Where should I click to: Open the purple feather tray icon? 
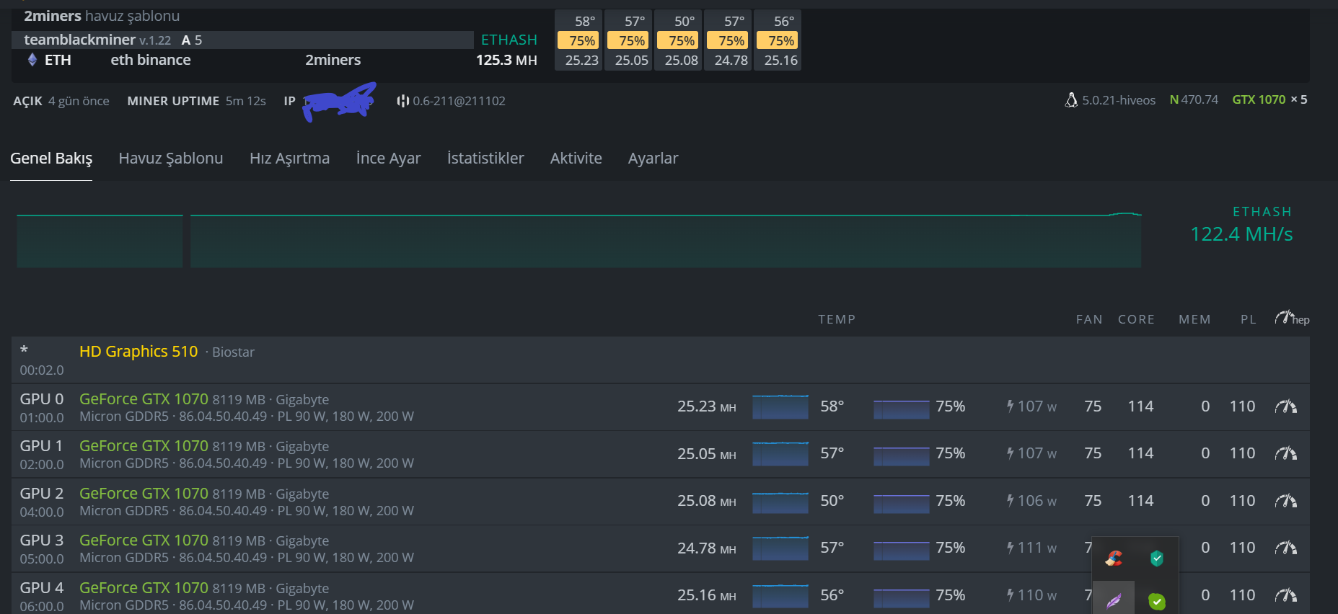tap(1114, 600)
